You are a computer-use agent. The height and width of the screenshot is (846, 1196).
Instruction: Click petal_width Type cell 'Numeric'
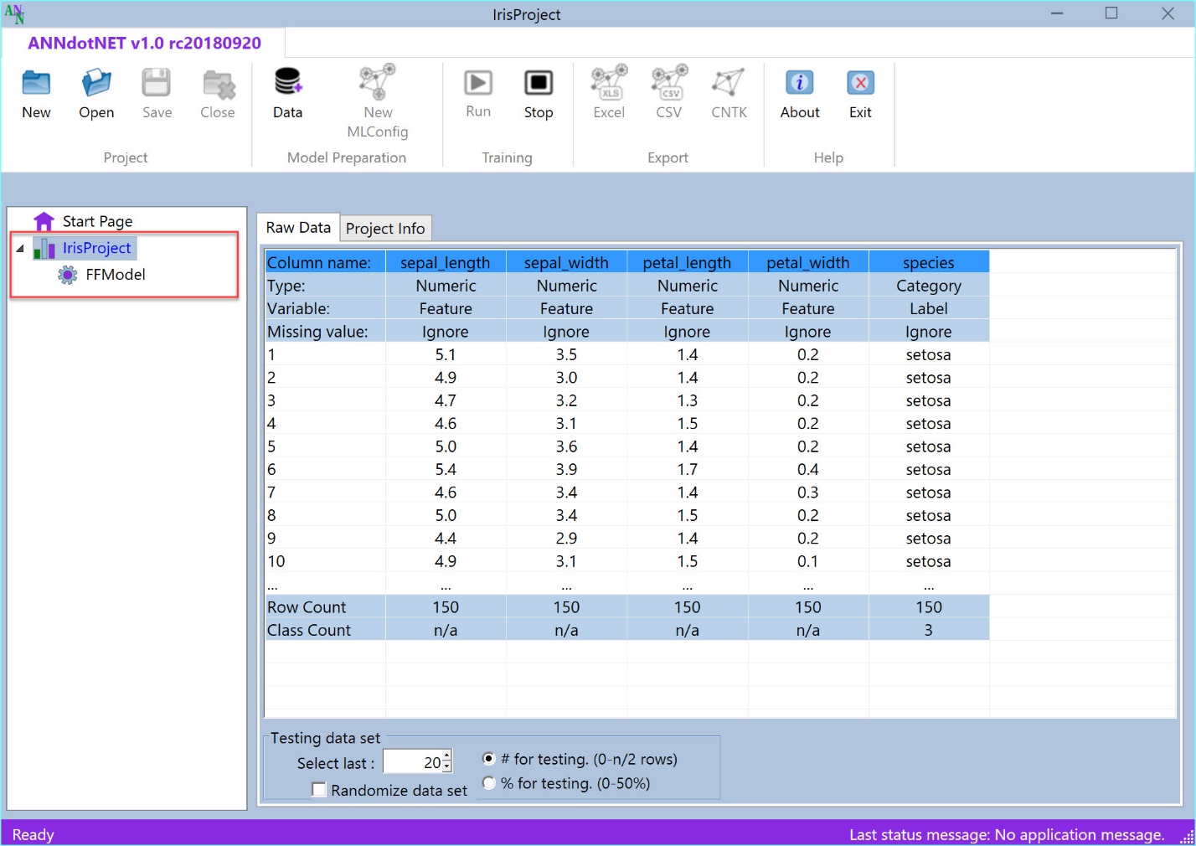[x=808, y=286]
